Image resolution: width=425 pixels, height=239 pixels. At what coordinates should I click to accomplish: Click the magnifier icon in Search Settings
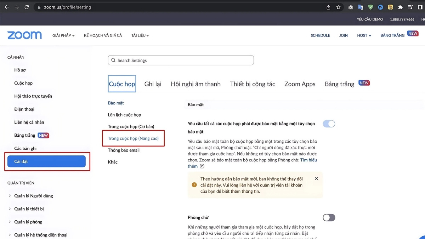pyautogui.click(x=113, y=60)
